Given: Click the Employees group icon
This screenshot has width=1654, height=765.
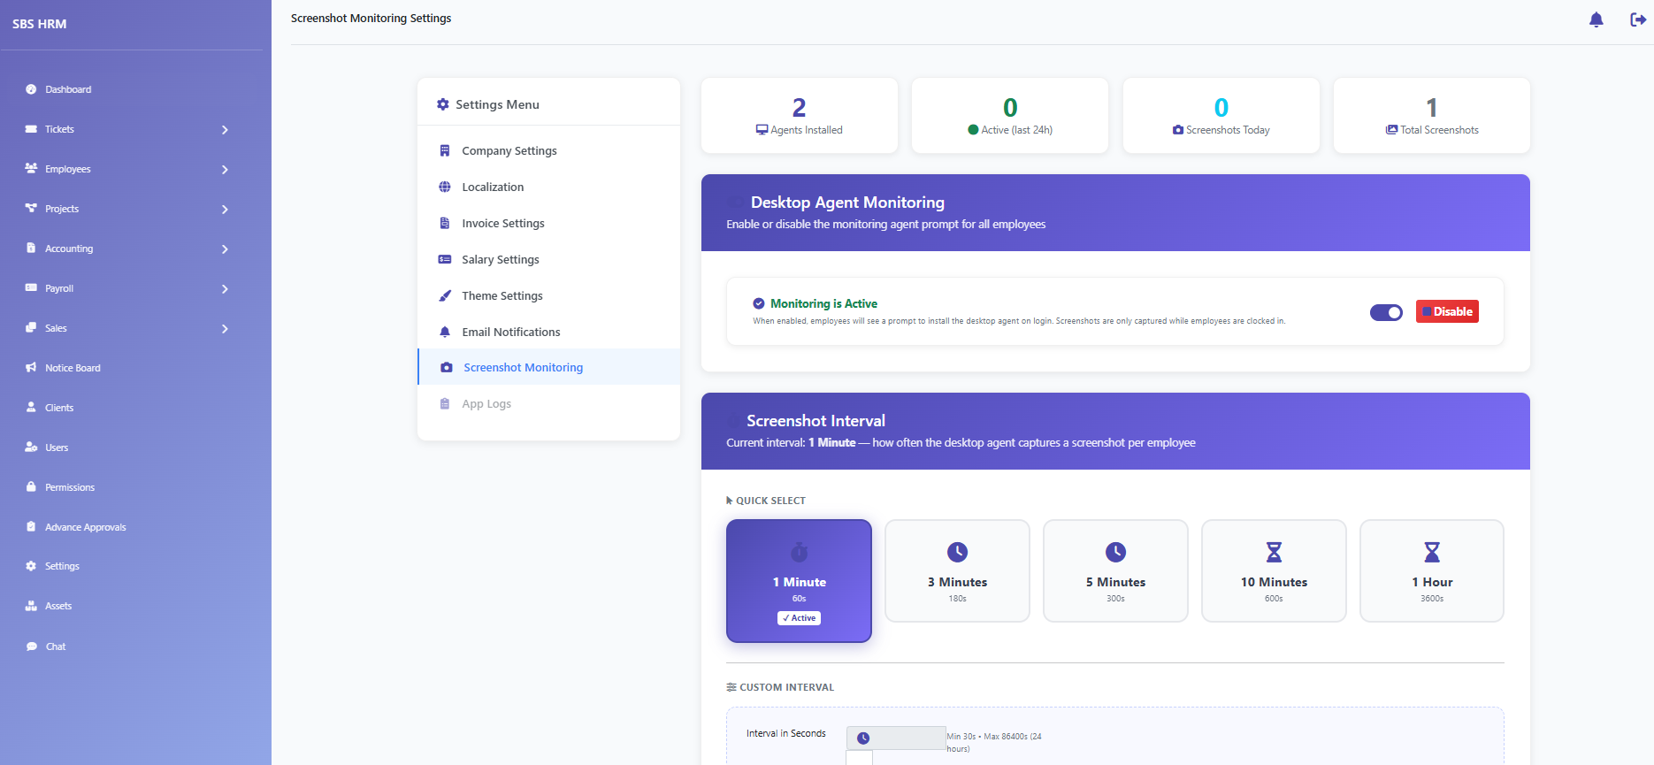Looking at the screenshot, I should (31, 168).
